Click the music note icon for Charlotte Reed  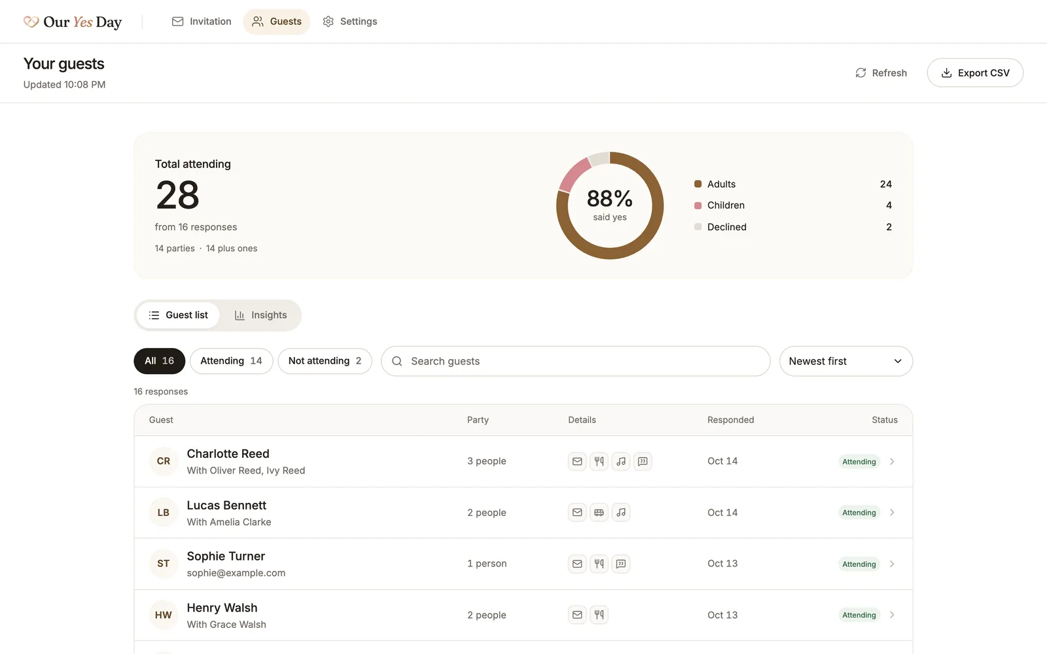click(621, 461)
